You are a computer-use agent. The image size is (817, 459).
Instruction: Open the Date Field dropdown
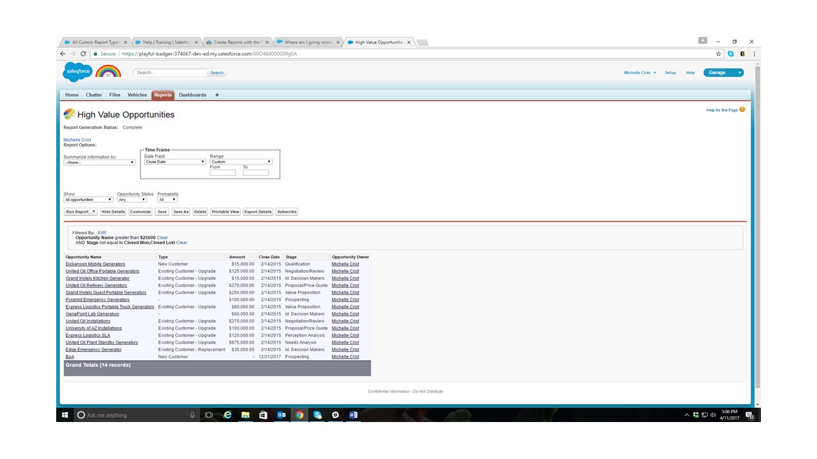(x=175, y=162)
